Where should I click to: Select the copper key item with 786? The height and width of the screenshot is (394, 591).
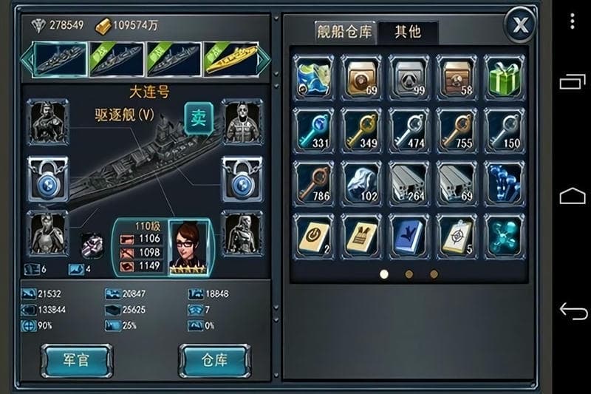pos(313,183)
